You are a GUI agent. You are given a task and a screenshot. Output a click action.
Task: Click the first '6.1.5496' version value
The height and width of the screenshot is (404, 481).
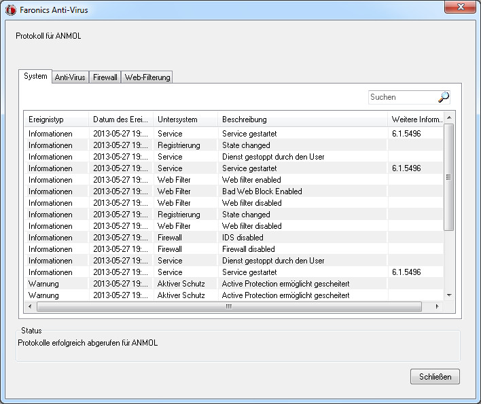(406, 134)
